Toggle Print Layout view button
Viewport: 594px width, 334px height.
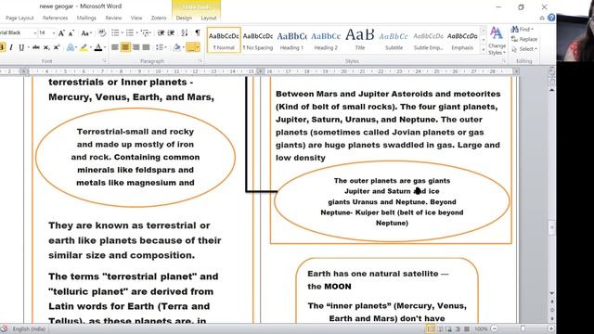coord(431,329)
